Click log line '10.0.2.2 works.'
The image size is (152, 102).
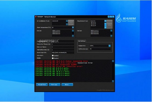coord(53,72)
